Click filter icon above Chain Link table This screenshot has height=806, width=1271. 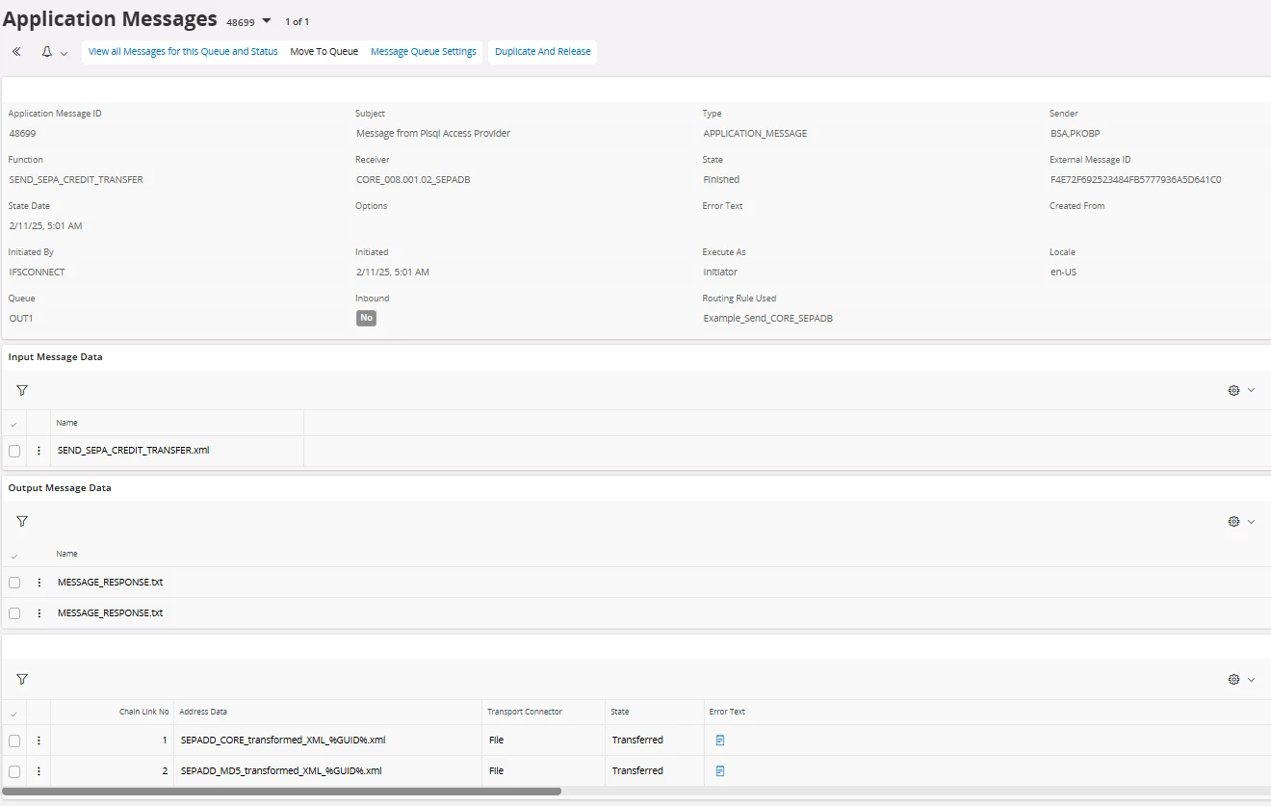point(22,679)
